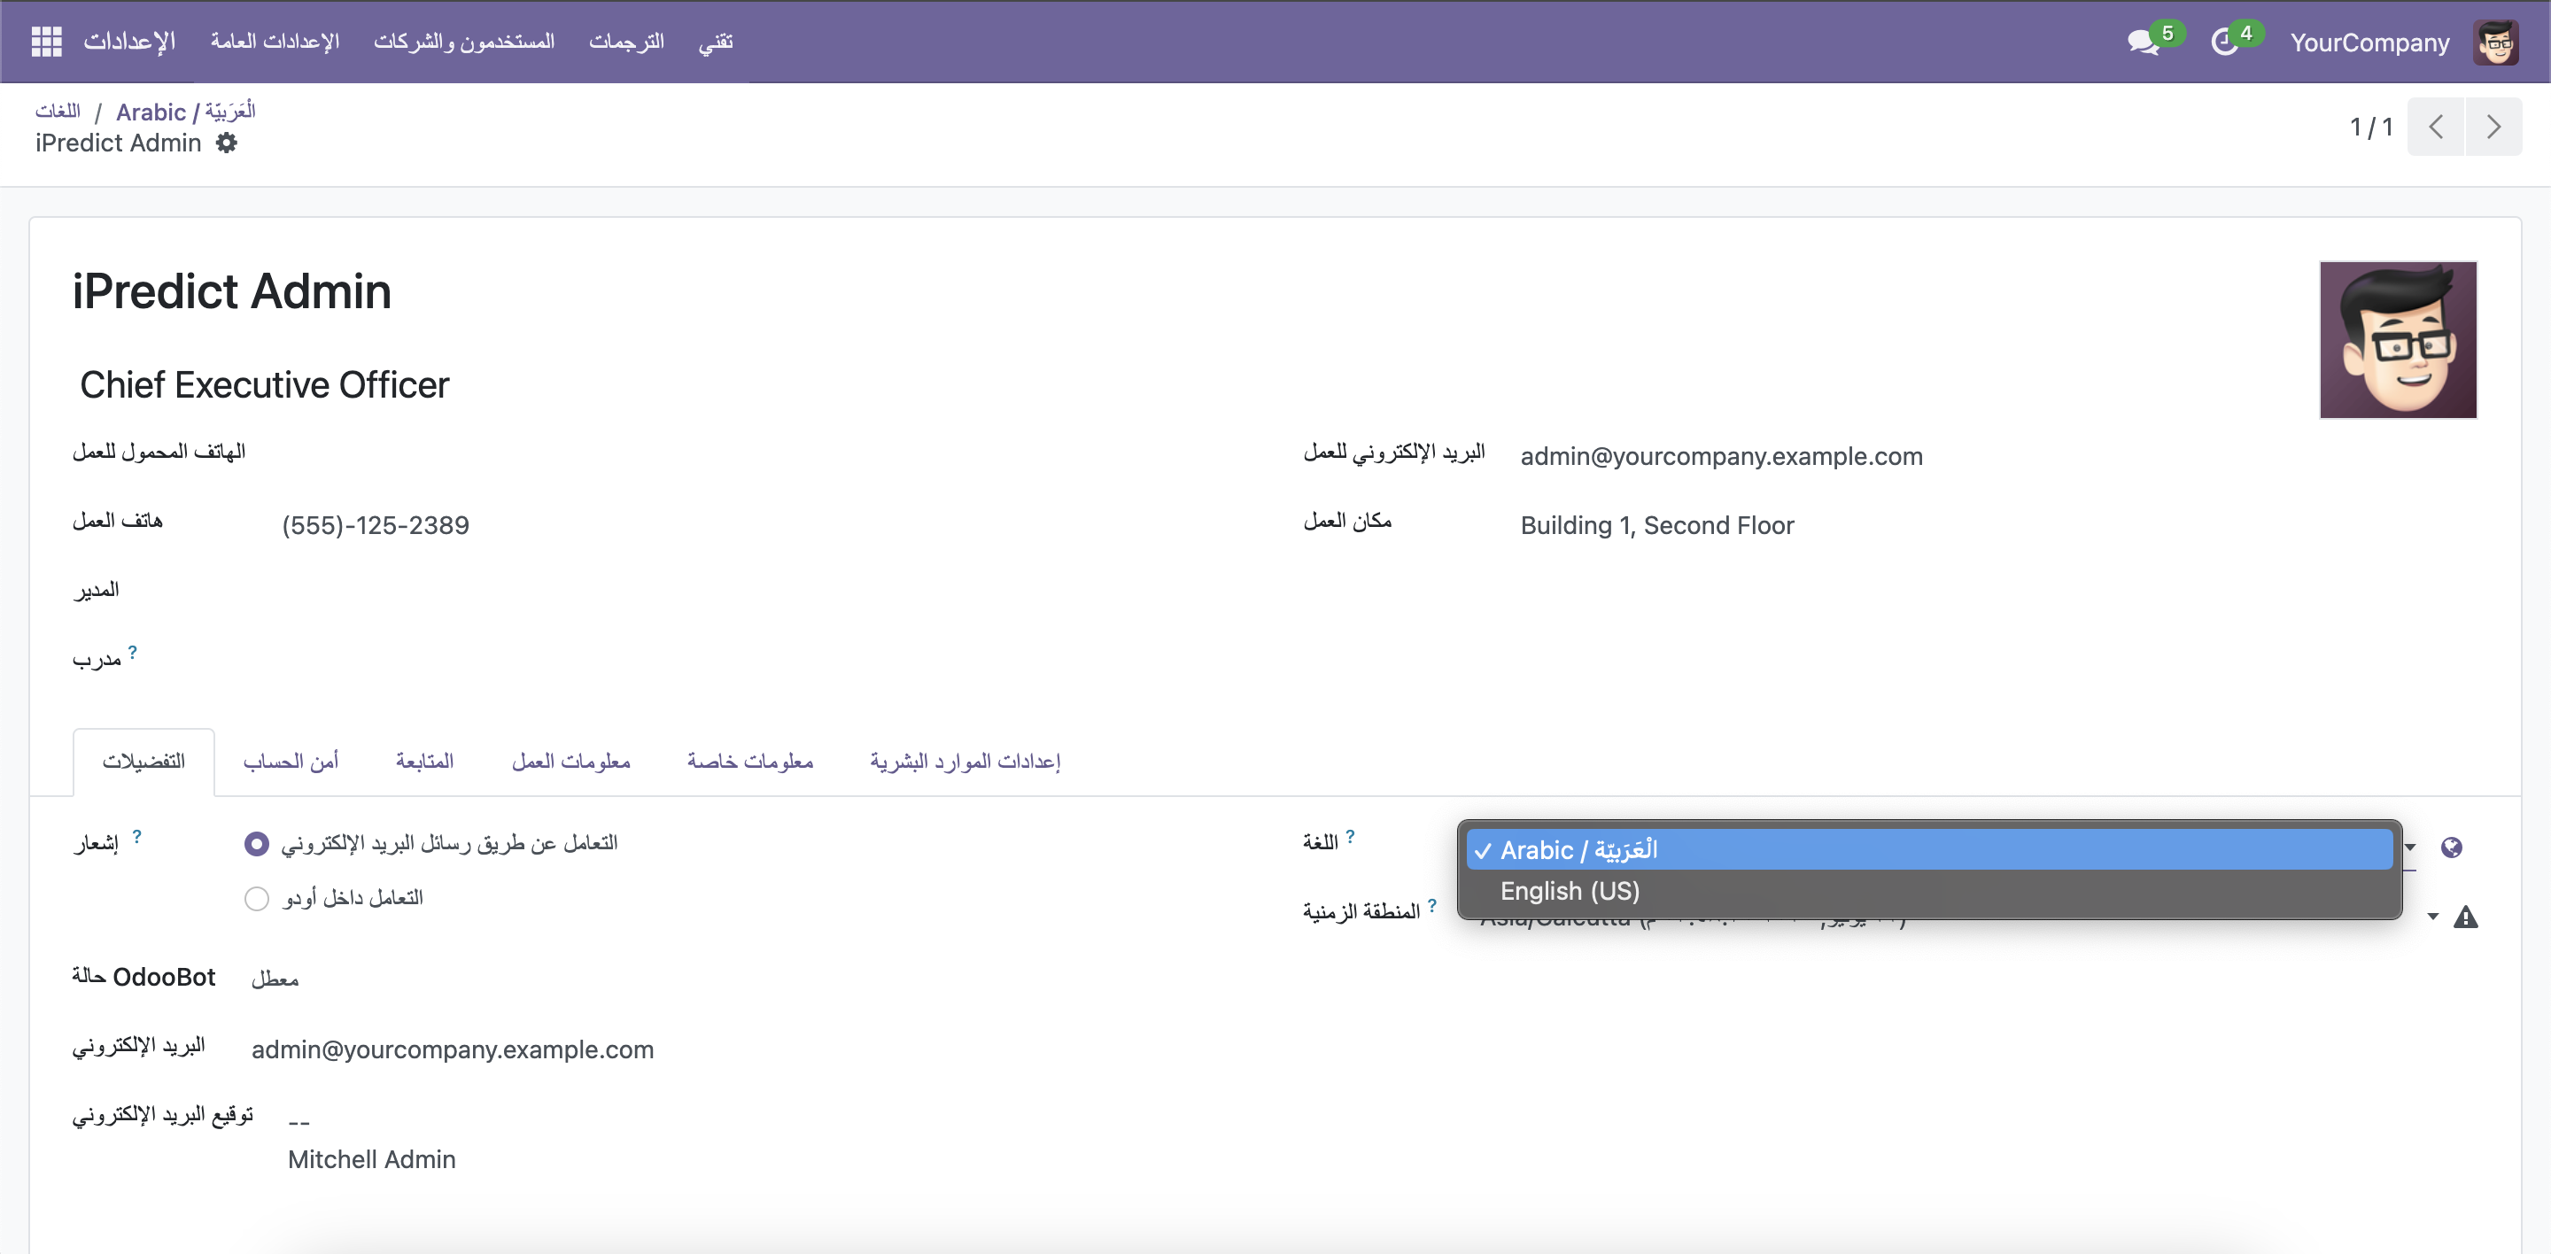The image size is (2551, 1254).
Task: Click the help question mark beside إشعار
Action: click(136, 836)
